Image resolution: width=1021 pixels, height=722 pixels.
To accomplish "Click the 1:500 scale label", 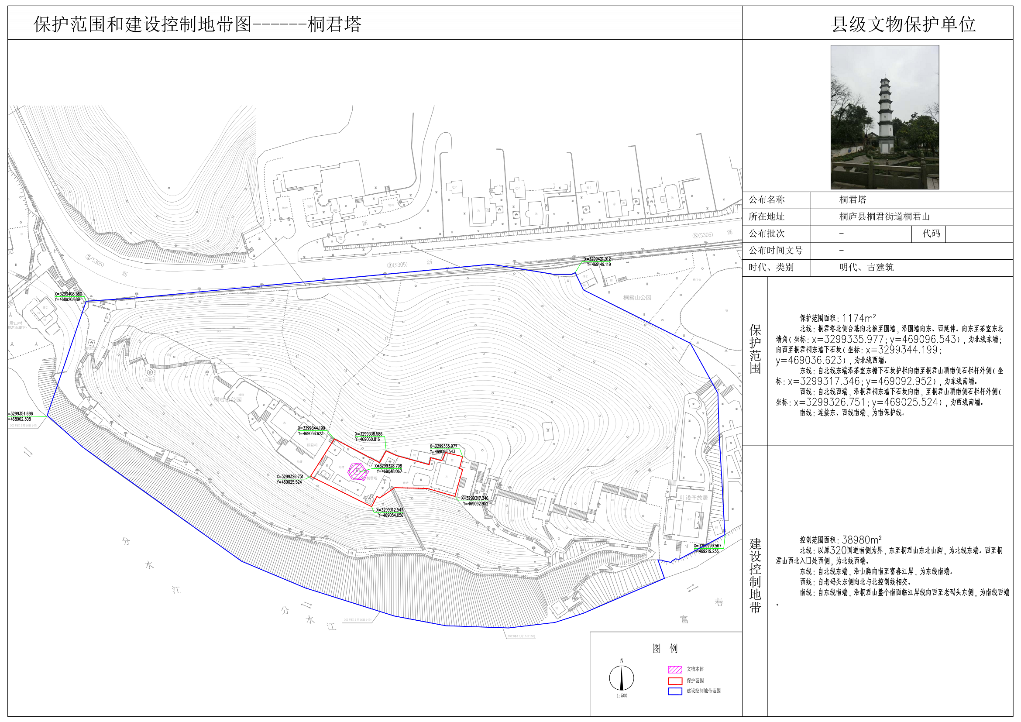I will (x=622, y=696).
